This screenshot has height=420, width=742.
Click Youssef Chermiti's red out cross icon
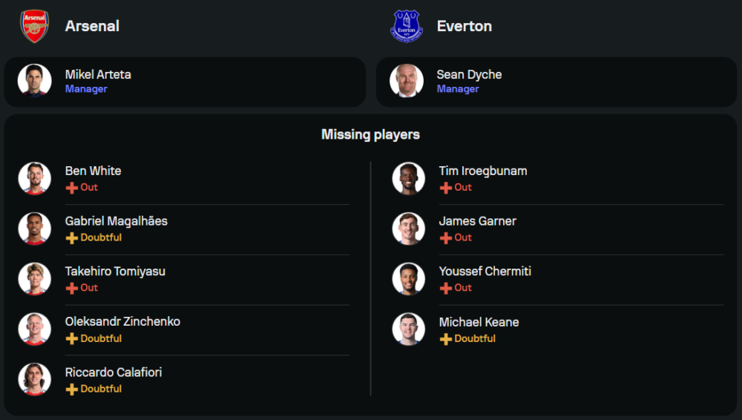click(x=446, y=288)
